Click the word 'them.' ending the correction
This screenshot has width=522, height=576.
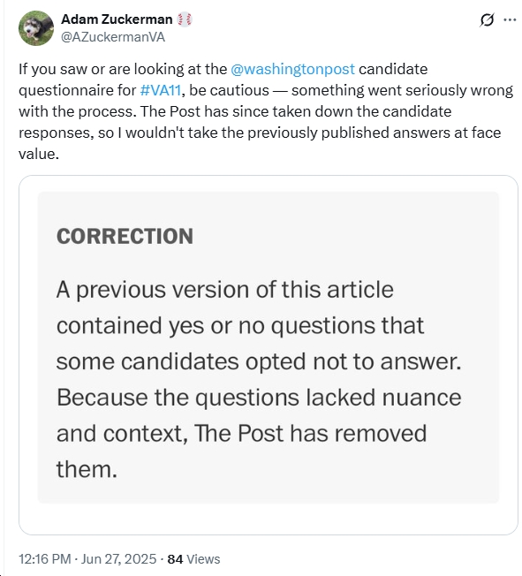pos(87,469)
